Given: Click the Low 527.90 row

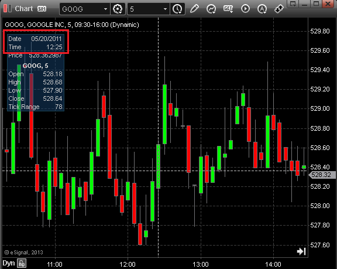Looking at the screenshot, I should click(36, 90).
